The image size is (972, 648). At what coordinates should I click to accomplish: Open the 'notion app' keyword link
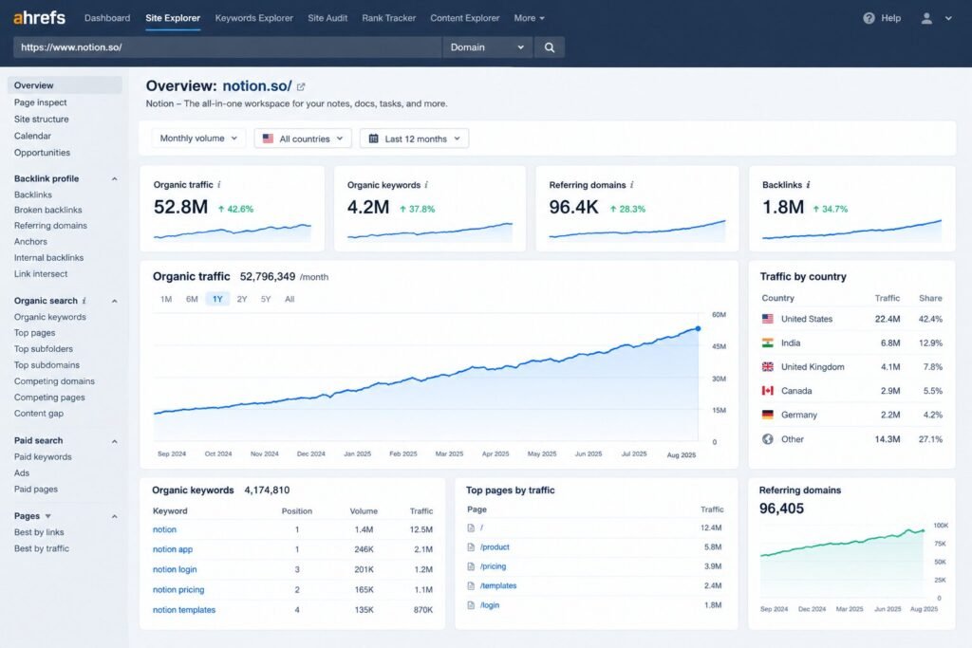point(173,549)
